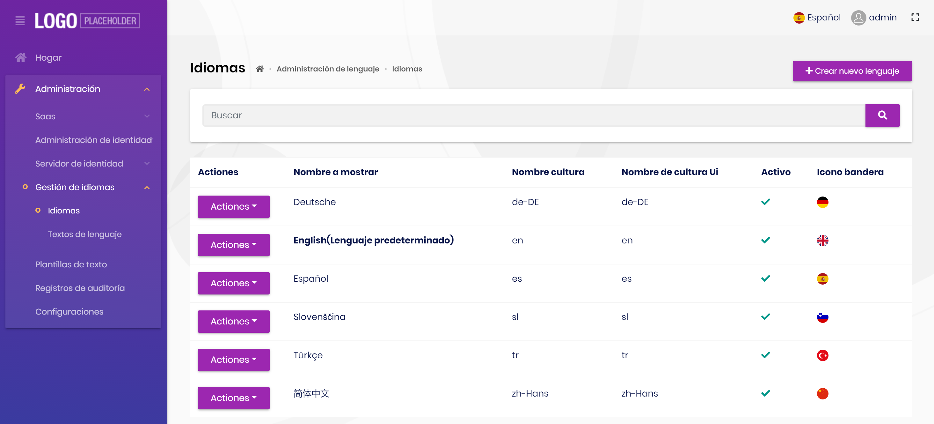Click the hamburger menu toggle icon
This screenshot has width=934, height=424.
coord(20,21)
